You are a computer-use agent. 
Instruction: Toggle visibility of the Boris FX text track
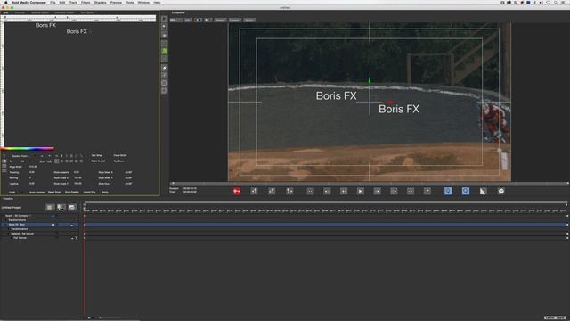[x=53, y=225]
